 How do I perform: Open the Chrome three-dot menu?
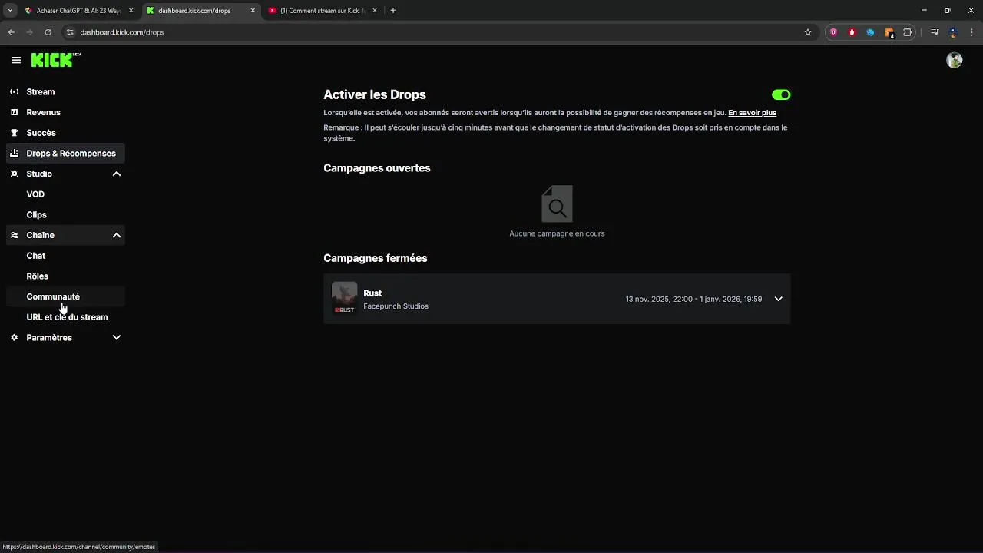tap(971, 32)
